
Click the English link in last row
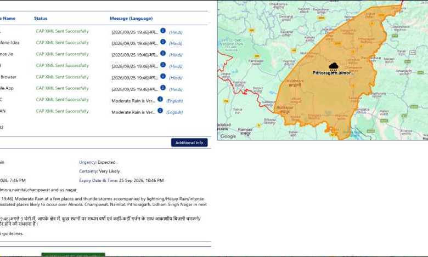(x=174, y=112)
